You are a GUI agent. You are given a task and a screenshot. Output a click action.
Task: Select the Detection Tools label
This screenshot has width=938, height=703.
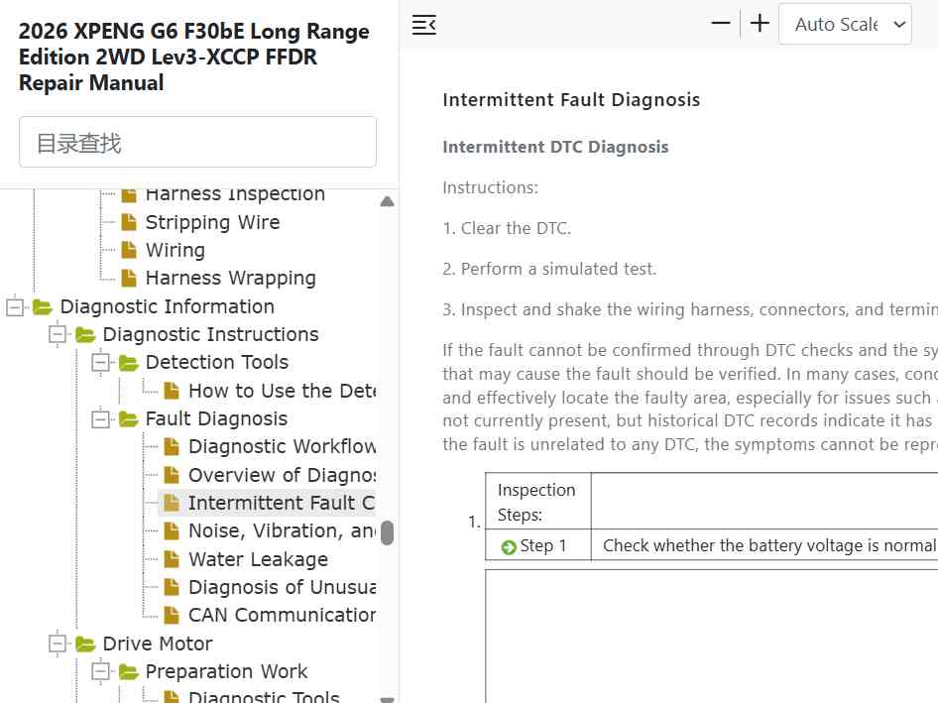tap(216, 363)
